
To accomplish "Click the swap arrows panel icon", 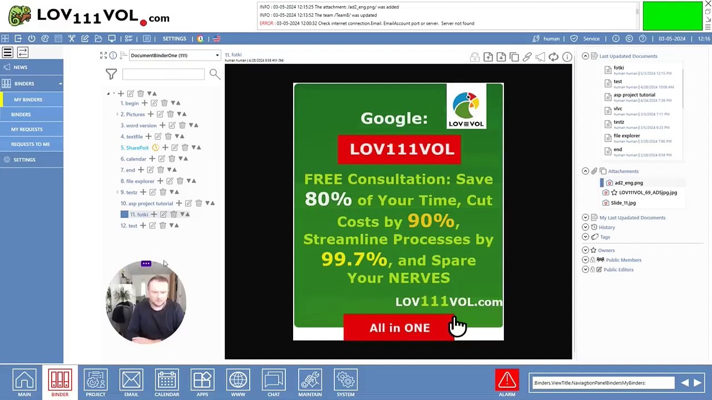I will point(23,52).
